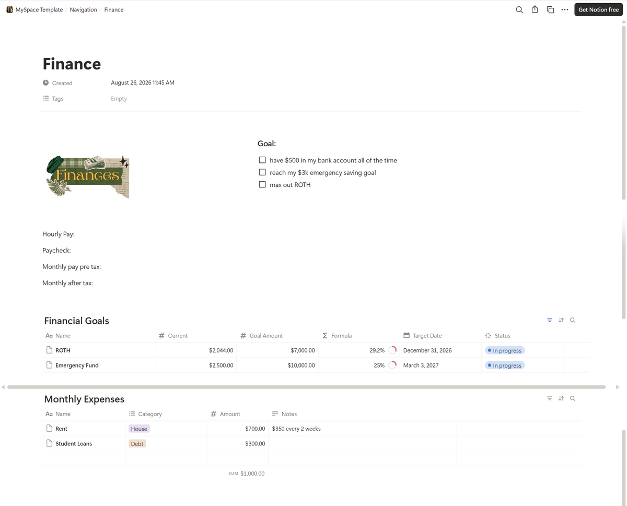
Task: Click the list icon in Category header
Action: [132, 414]
